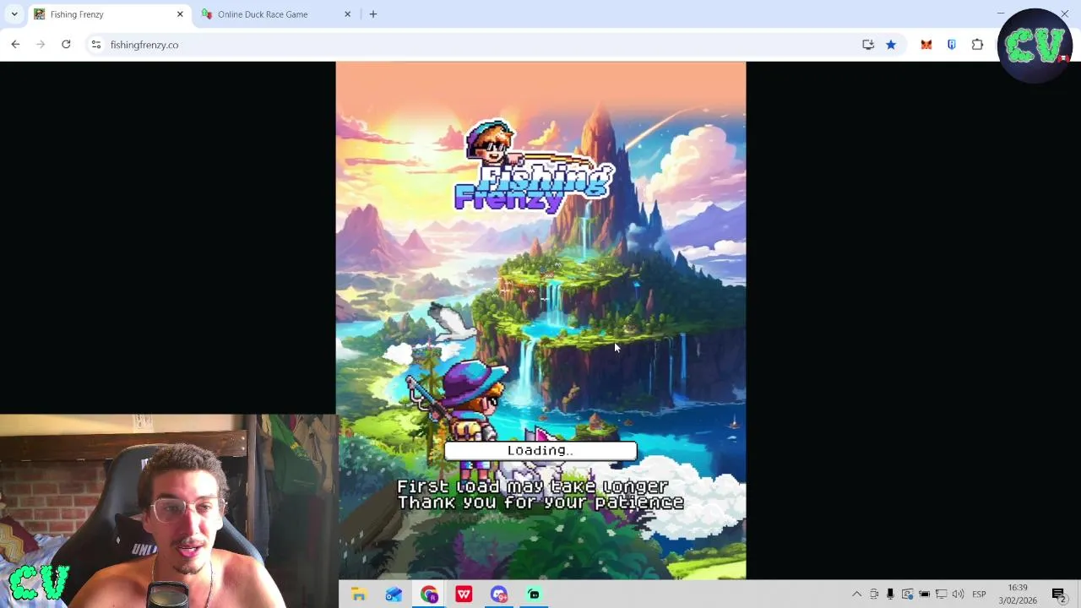1081x608 pixels.
Task: Click the Fishing Frenzy game logo
Action: [534, 166]
